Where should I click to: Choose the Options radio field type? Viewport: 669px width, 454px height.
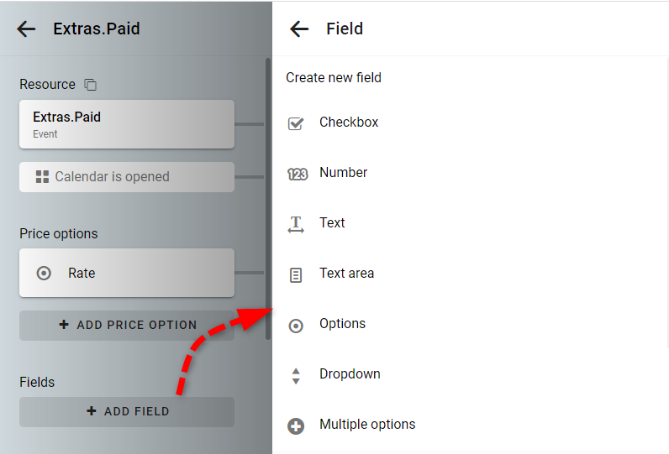click(471, 324)
